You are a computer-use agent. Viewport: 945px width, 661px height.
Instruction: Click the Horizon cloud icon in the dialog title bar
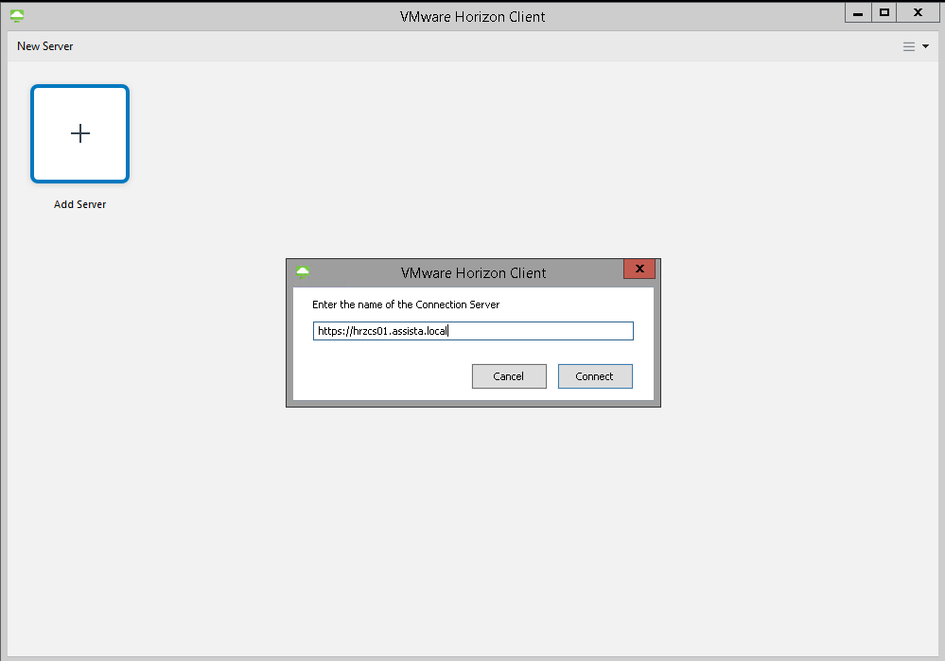(x=303, y=272)
